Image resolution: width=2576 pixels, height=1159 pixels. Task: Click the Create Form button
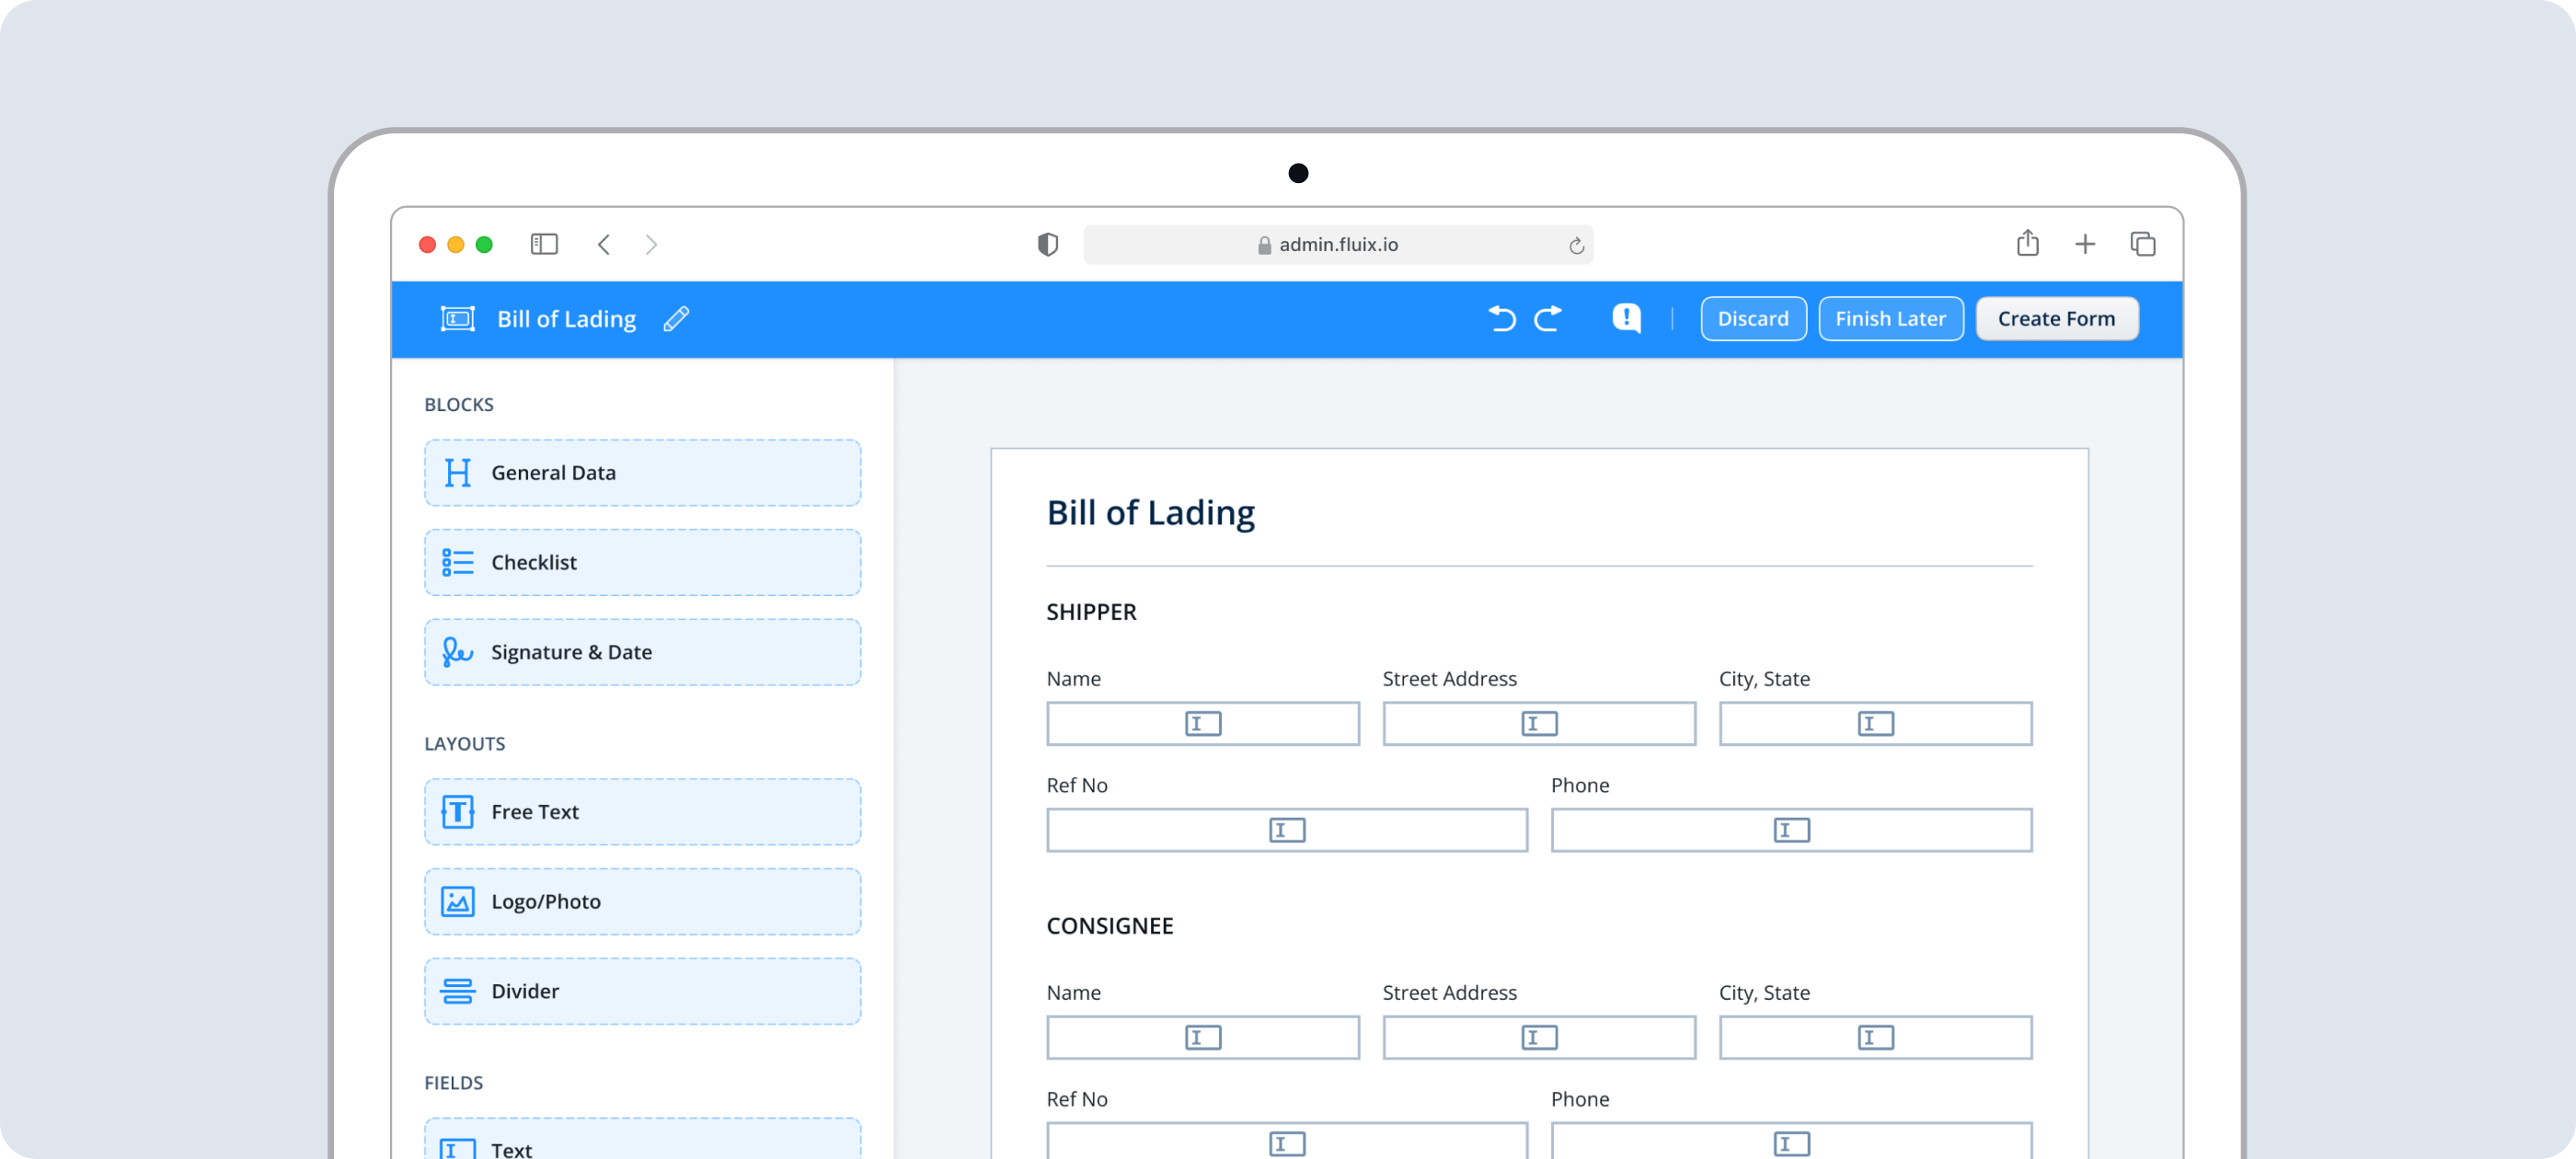click(2056, 319)
